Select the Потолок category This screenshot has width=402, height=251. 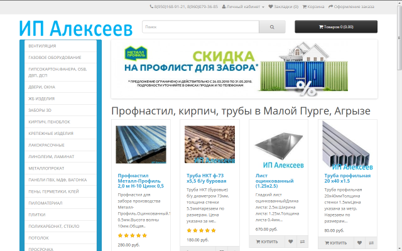[60, 238]
